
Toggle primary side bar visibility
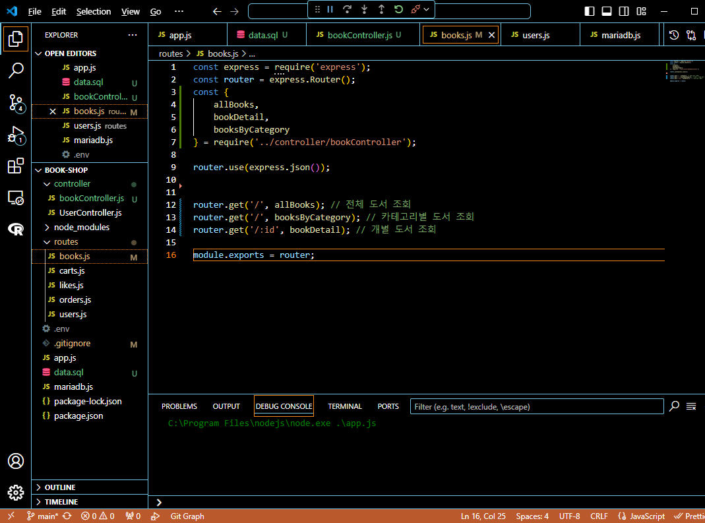click(590, 11)
